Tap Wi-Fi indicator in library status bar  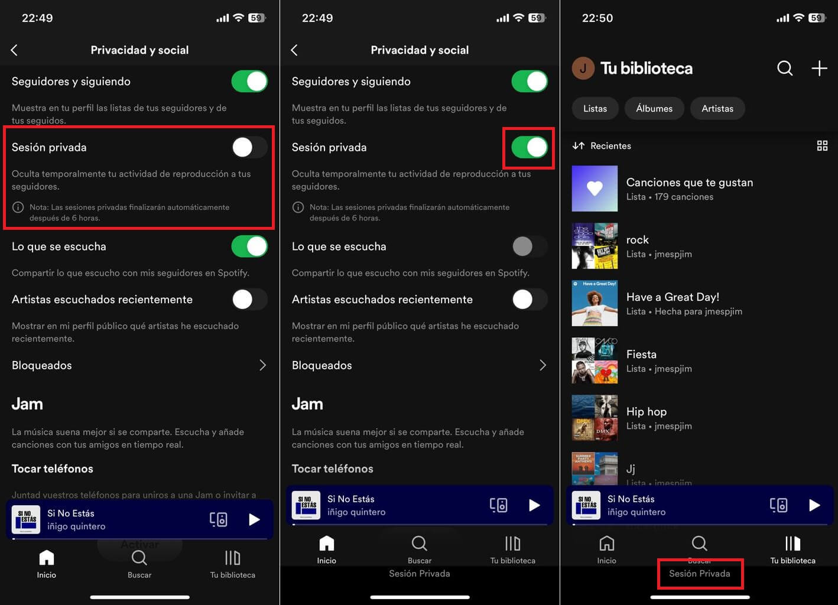click(798, 18)
